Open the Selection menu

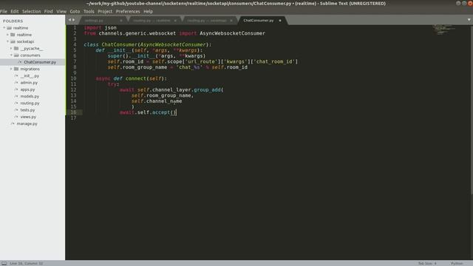[x=31, y=12]
